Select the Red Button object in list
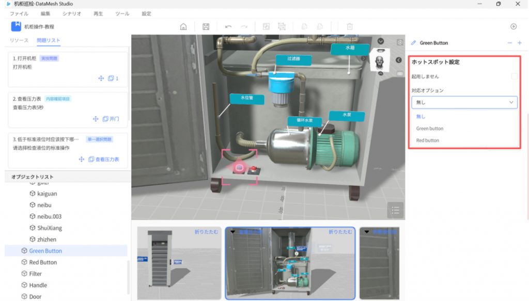The image size is (529, 301). click(x=43, y=262)
